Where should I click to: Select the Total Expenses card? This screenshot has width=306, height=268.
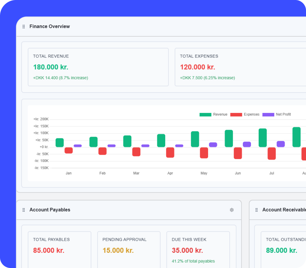click(240, 67)
